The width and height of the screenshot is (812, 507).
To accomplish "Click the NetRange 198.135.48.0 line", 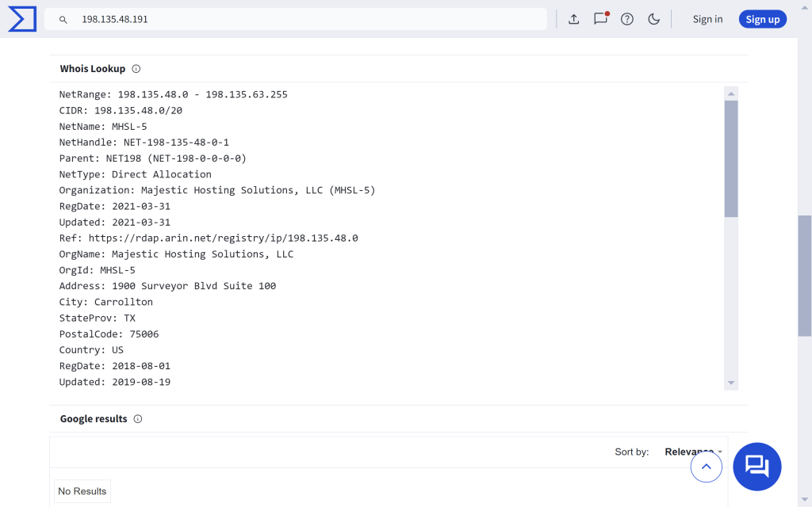I will click(x=173, y=94).
